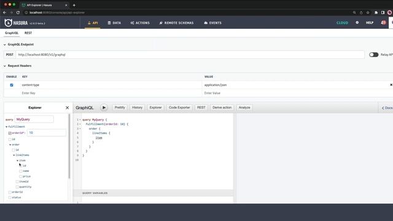393x221 pixels.
Task: Open the REMOTE SCHEMAS tab
Action: tap(176, 23)
